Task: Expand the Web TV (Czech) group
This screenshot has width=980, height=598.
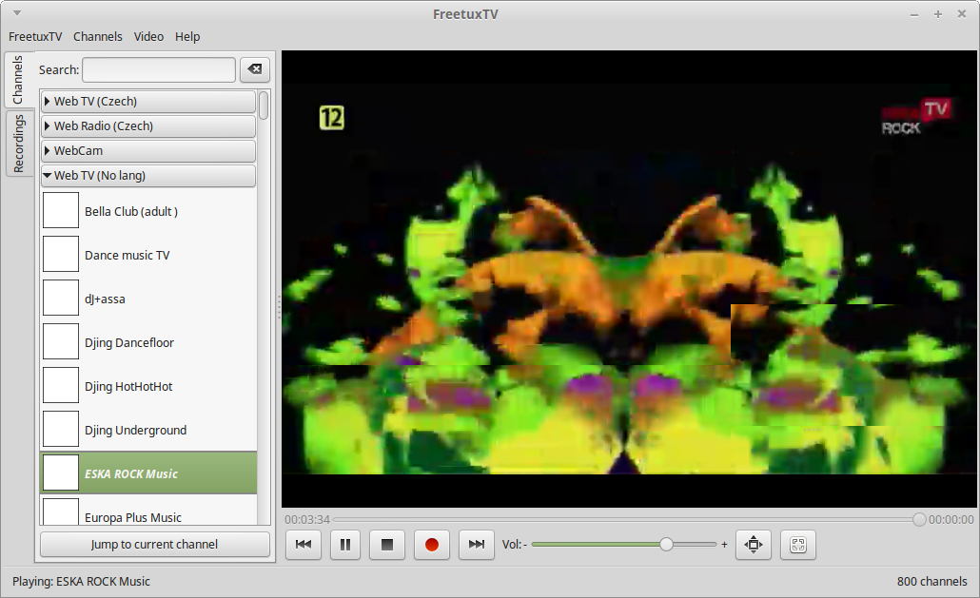Action: [x=148, y=101]
